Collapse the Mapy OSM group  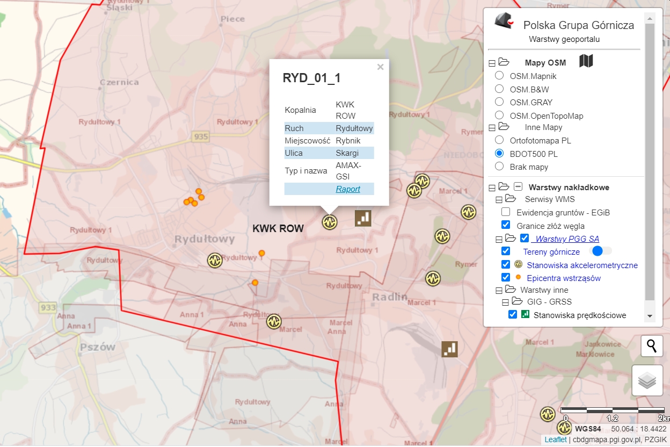tap(492, 63)
